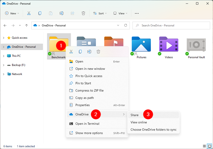The width and height of the screenshot is (213, 149).
Task: Click the Rename icon in the context menu
Action: (89, 52)
